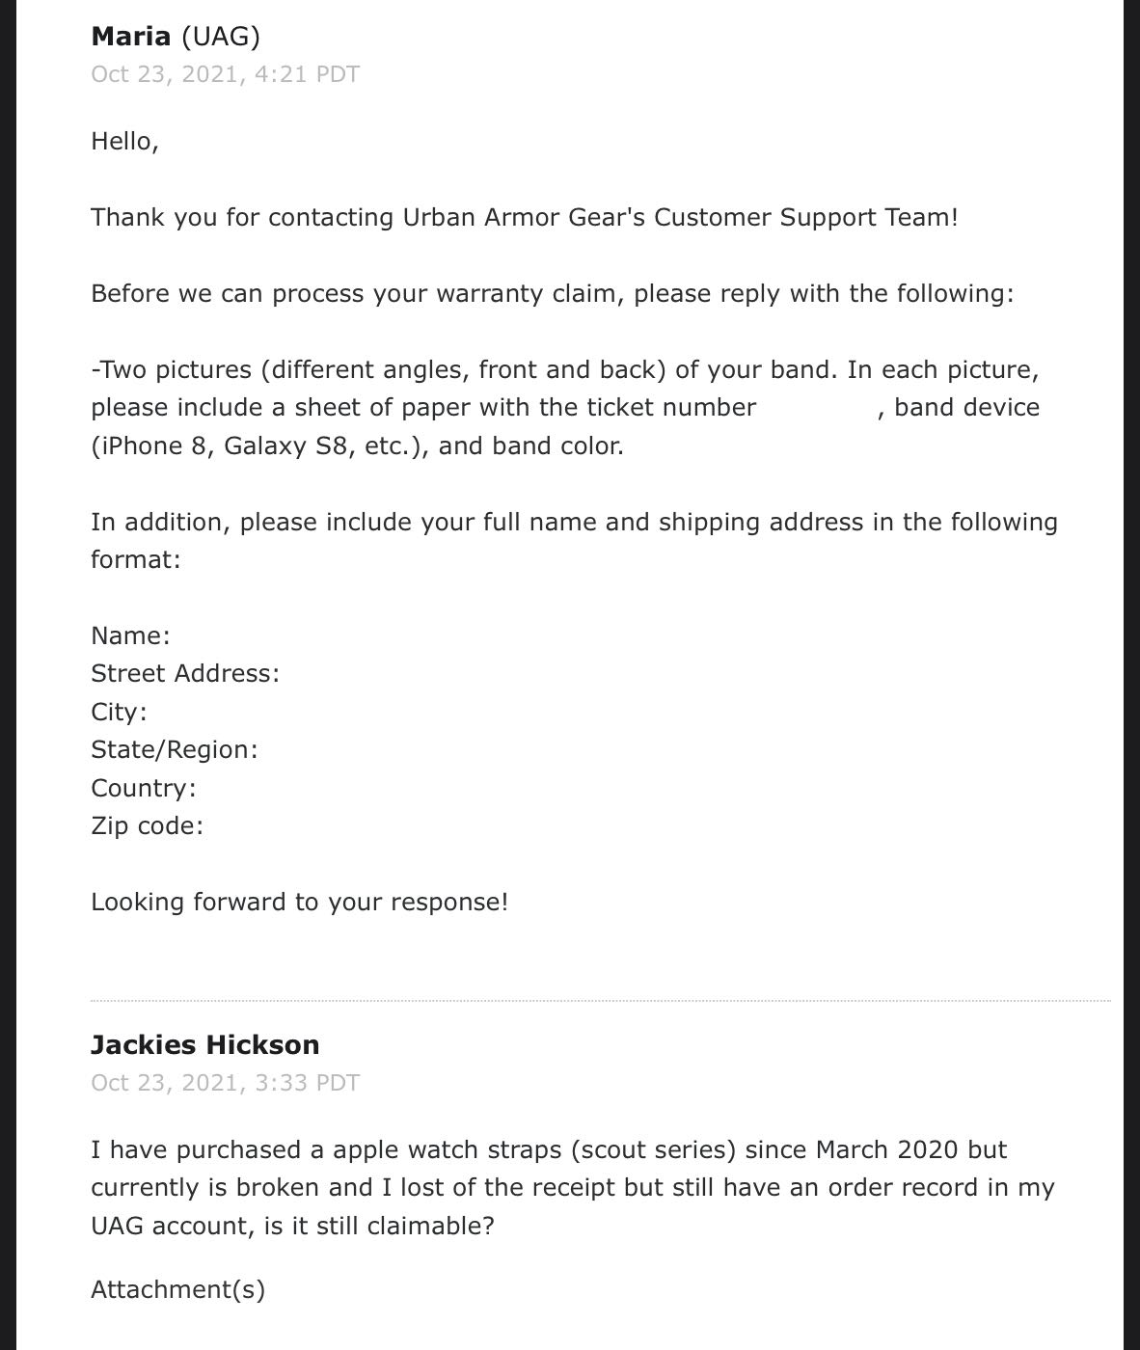The height and width of the screenshot is (1350, 1140).
Task: Click the 'Hello,' greeting line
Action: click(x=124, y=142)
